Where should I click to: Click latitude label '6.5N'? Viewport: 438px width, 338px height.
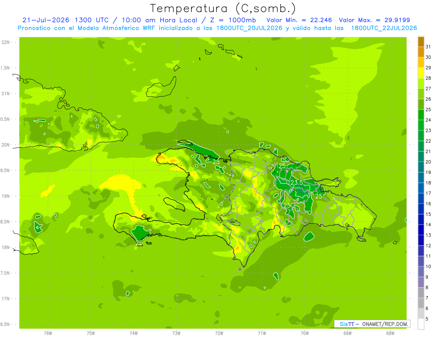5,325
